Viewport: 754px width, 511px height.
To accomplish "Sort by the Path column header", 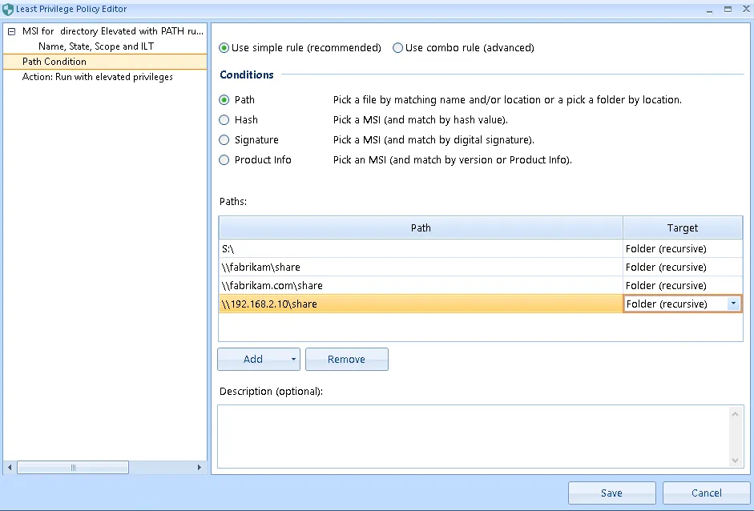I will (x=421, y=228).
